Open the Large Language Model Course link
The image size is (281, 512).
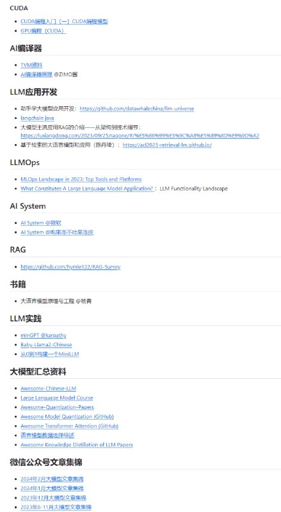(57, 397)
